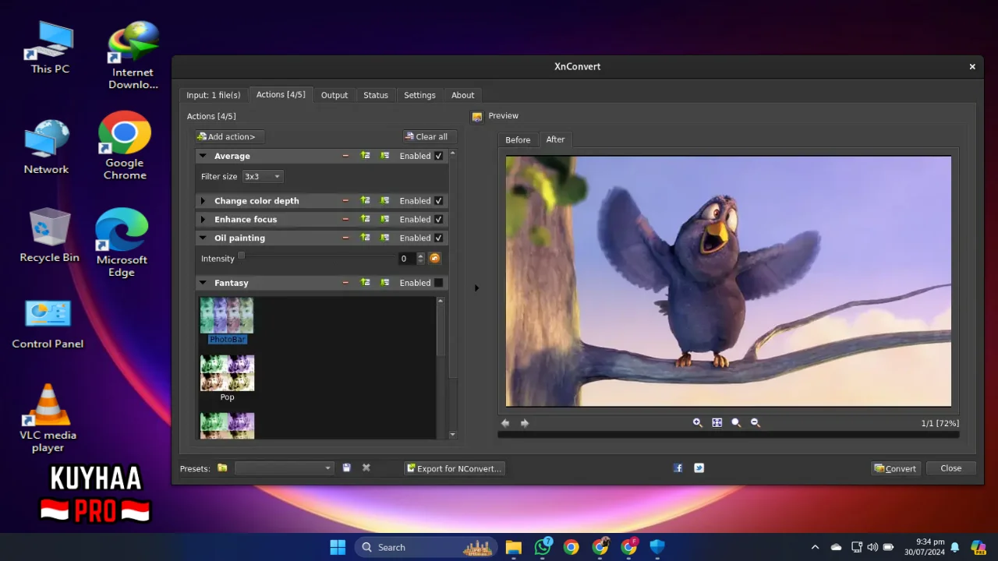Delete the preset with the X icon
The width and height of the screenshot is (998, 561).
click(x=366, y=468)
